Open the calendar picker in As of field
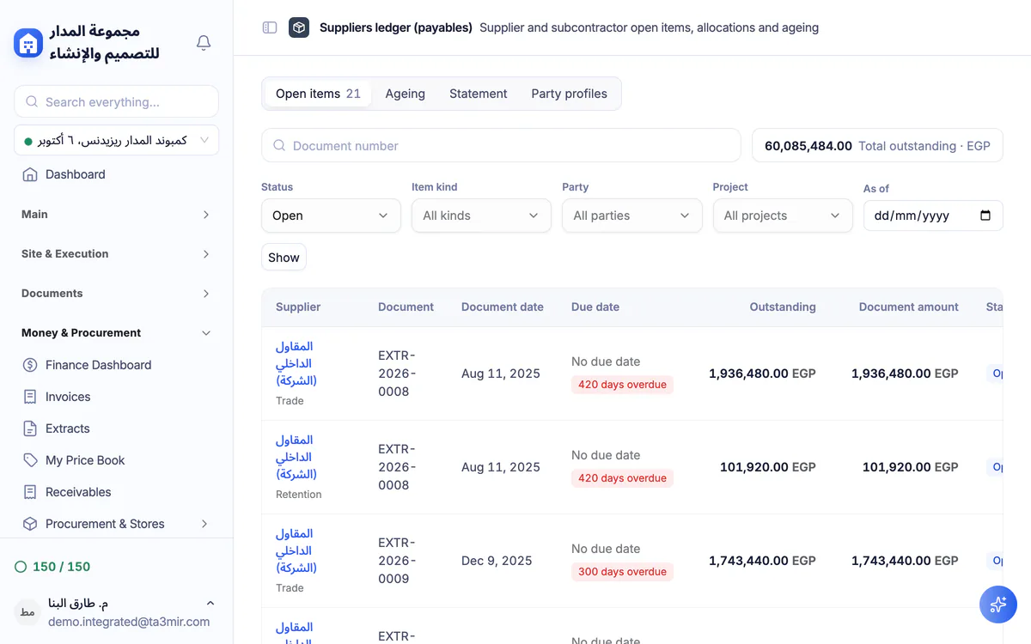The image size is (1031, 644). (x=985, y=216)
